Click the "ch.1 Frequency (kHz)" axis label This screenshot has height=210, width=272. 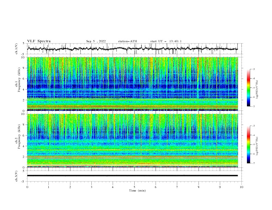coord(18,80)
